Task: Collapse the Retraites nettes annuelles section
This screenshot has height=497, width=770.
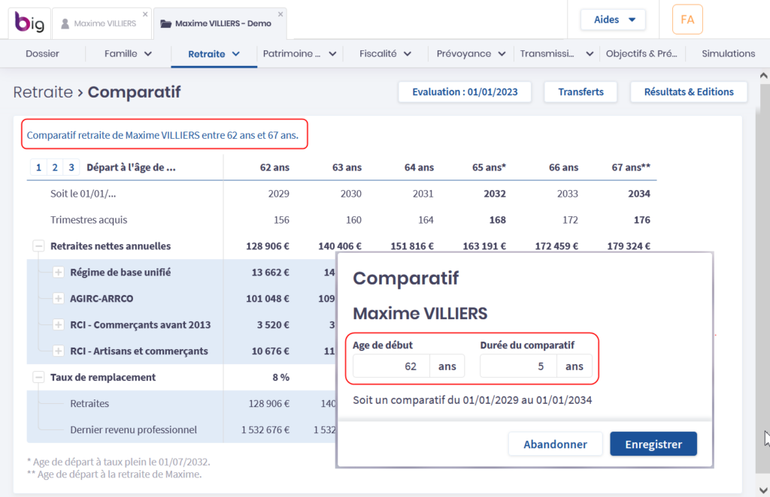Action: (38, 246)
